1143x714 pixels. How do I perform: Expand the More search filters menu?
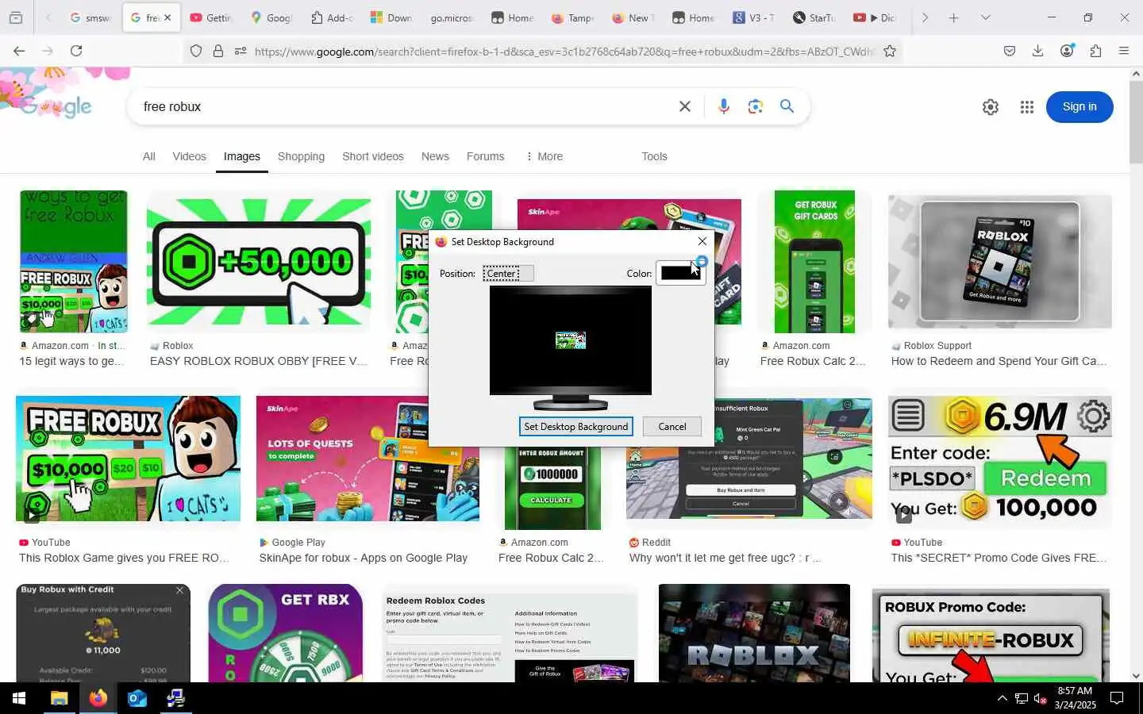tap(544, 156)
